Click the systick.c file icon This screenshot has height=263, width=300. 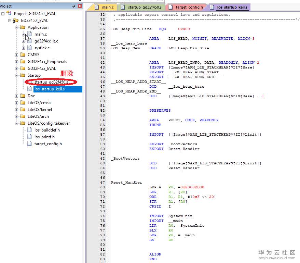[29, 48]
